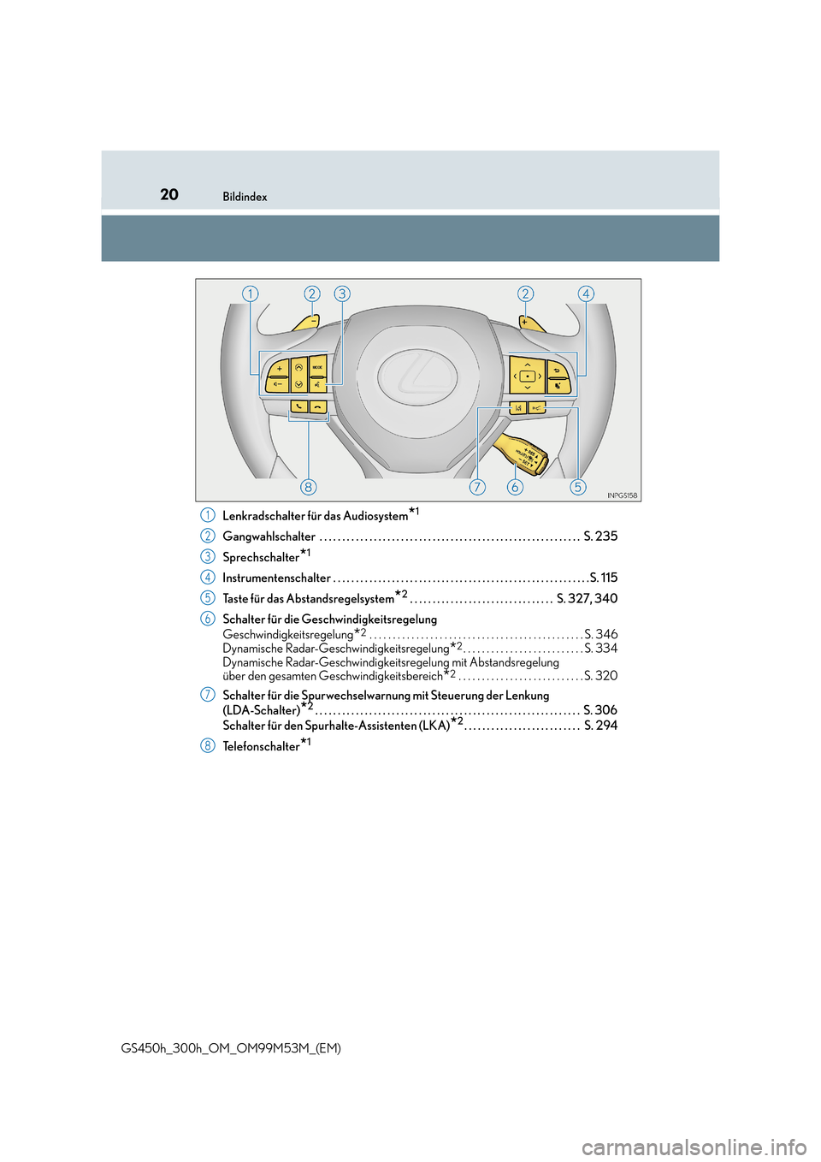Open page reference 'S. 235'
Viewport: 821px width, 1162px height.
click(600, 537)
